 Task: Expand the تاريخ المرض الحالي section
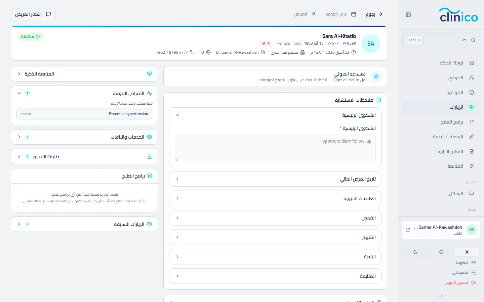(275, 179)
